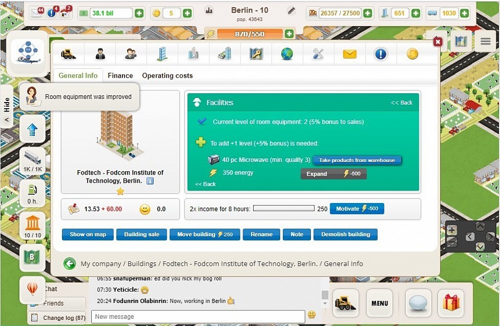Click the 2x income progress bar
500x326 pixels.
tap(284, 209)
